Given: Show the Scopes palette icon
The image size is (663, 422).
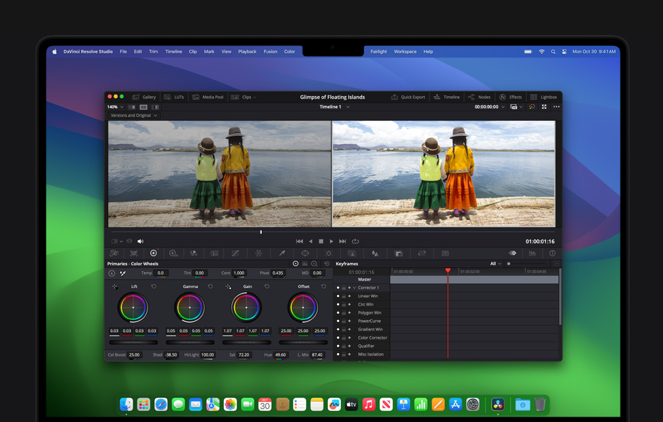Looking at the screenshot, I should pyautogui.click(x=532, y=254).
